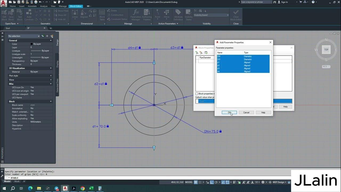Click Cancel in Add Parameter Properties dialog

(246, 113)
